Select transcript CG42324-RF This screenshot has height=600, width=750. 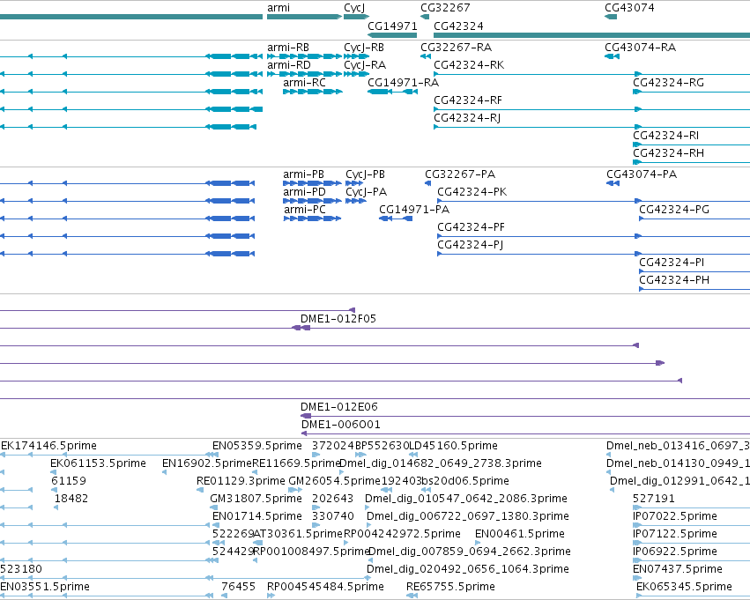pyautogui.click(x=591, y=109)
